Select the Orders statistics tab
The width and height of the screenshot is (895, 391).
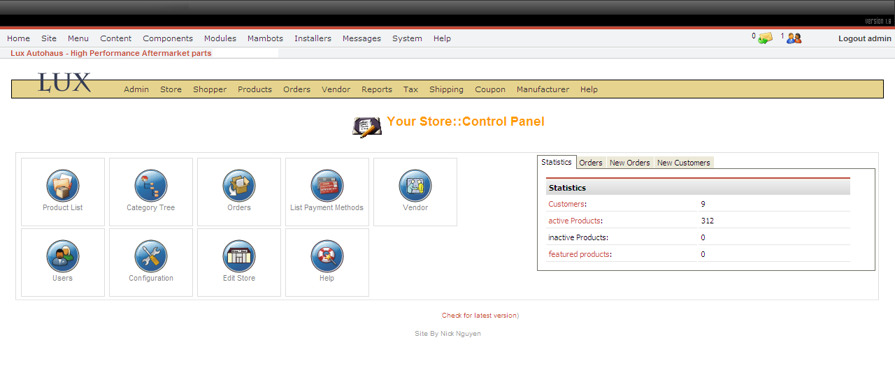click(x=591, y=163)
